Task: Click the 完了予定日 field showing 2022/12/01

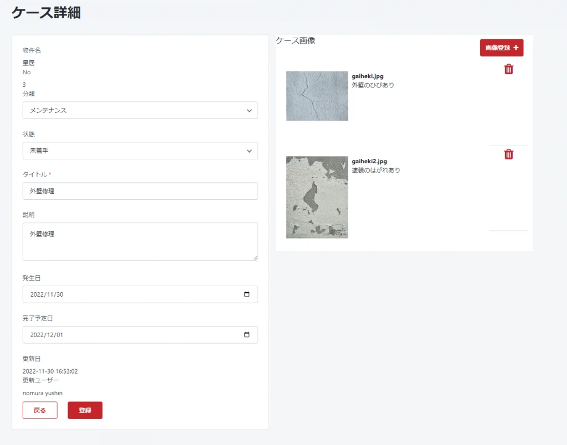Action: (140, 335)
